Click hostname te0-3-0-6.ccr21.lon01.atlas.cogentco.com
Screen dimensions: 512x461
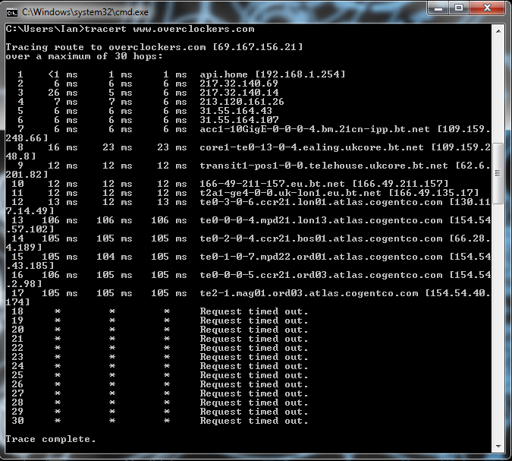321,202
